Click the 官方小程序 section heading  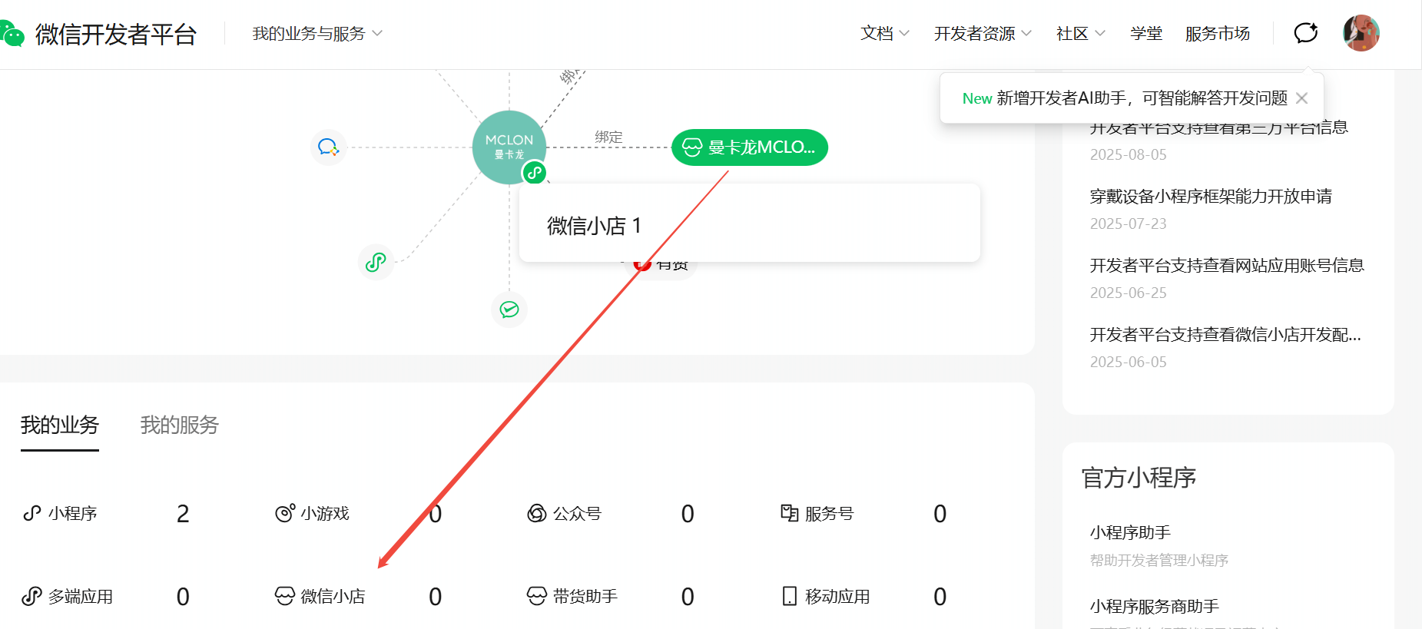click(x=1139, y=478)
